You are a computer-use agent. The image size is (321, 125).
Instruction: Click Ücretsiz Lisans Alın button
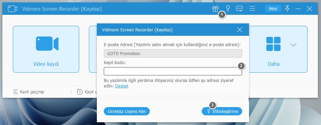point(127,111)
